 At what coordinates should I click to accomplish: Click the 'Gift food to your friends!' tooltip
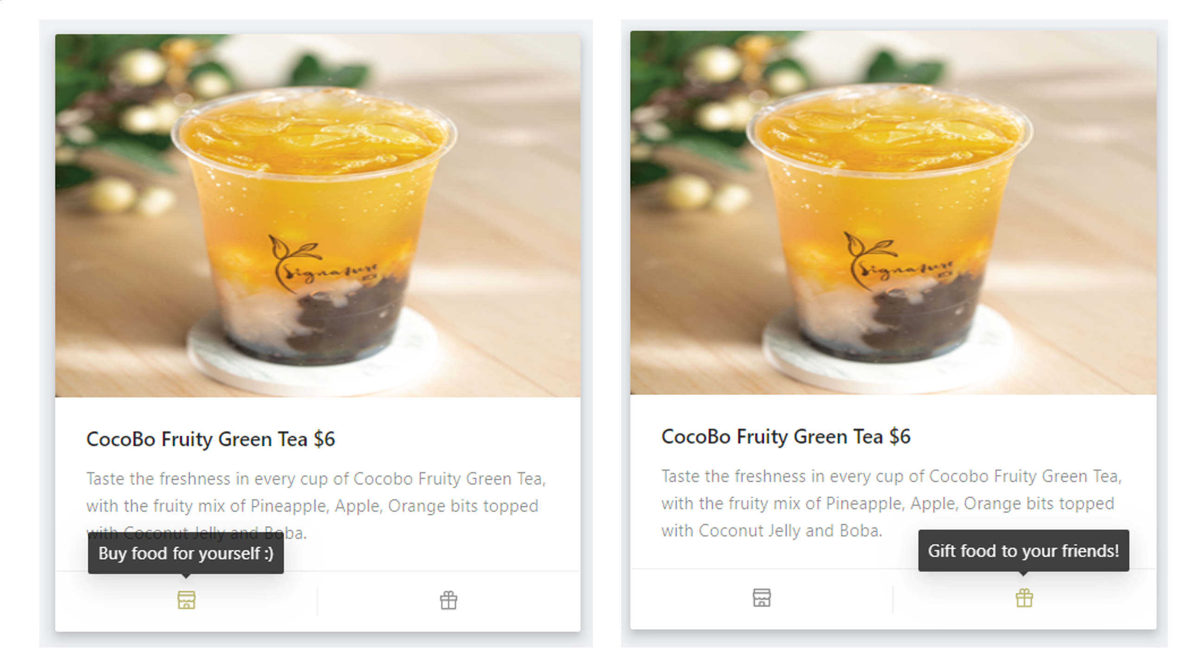tap(1023, 551)
